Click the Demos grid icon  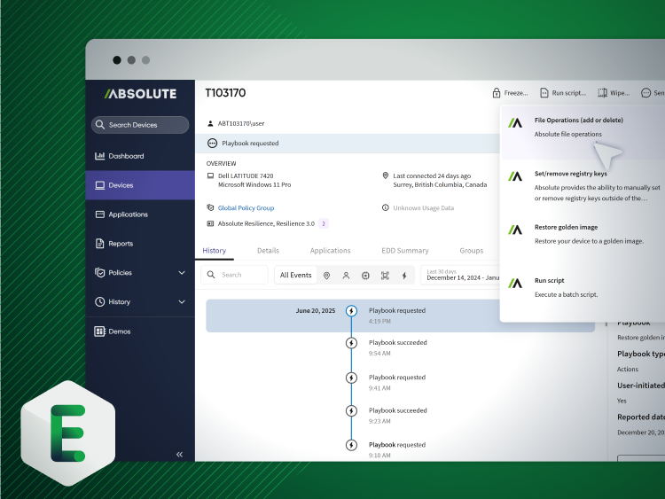(x=99, y=331)
